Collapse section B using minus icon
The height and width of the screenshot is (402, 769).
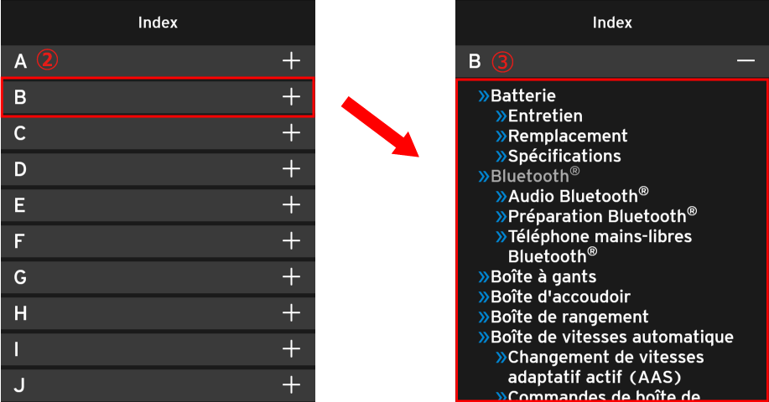click(x=746, y=61)
